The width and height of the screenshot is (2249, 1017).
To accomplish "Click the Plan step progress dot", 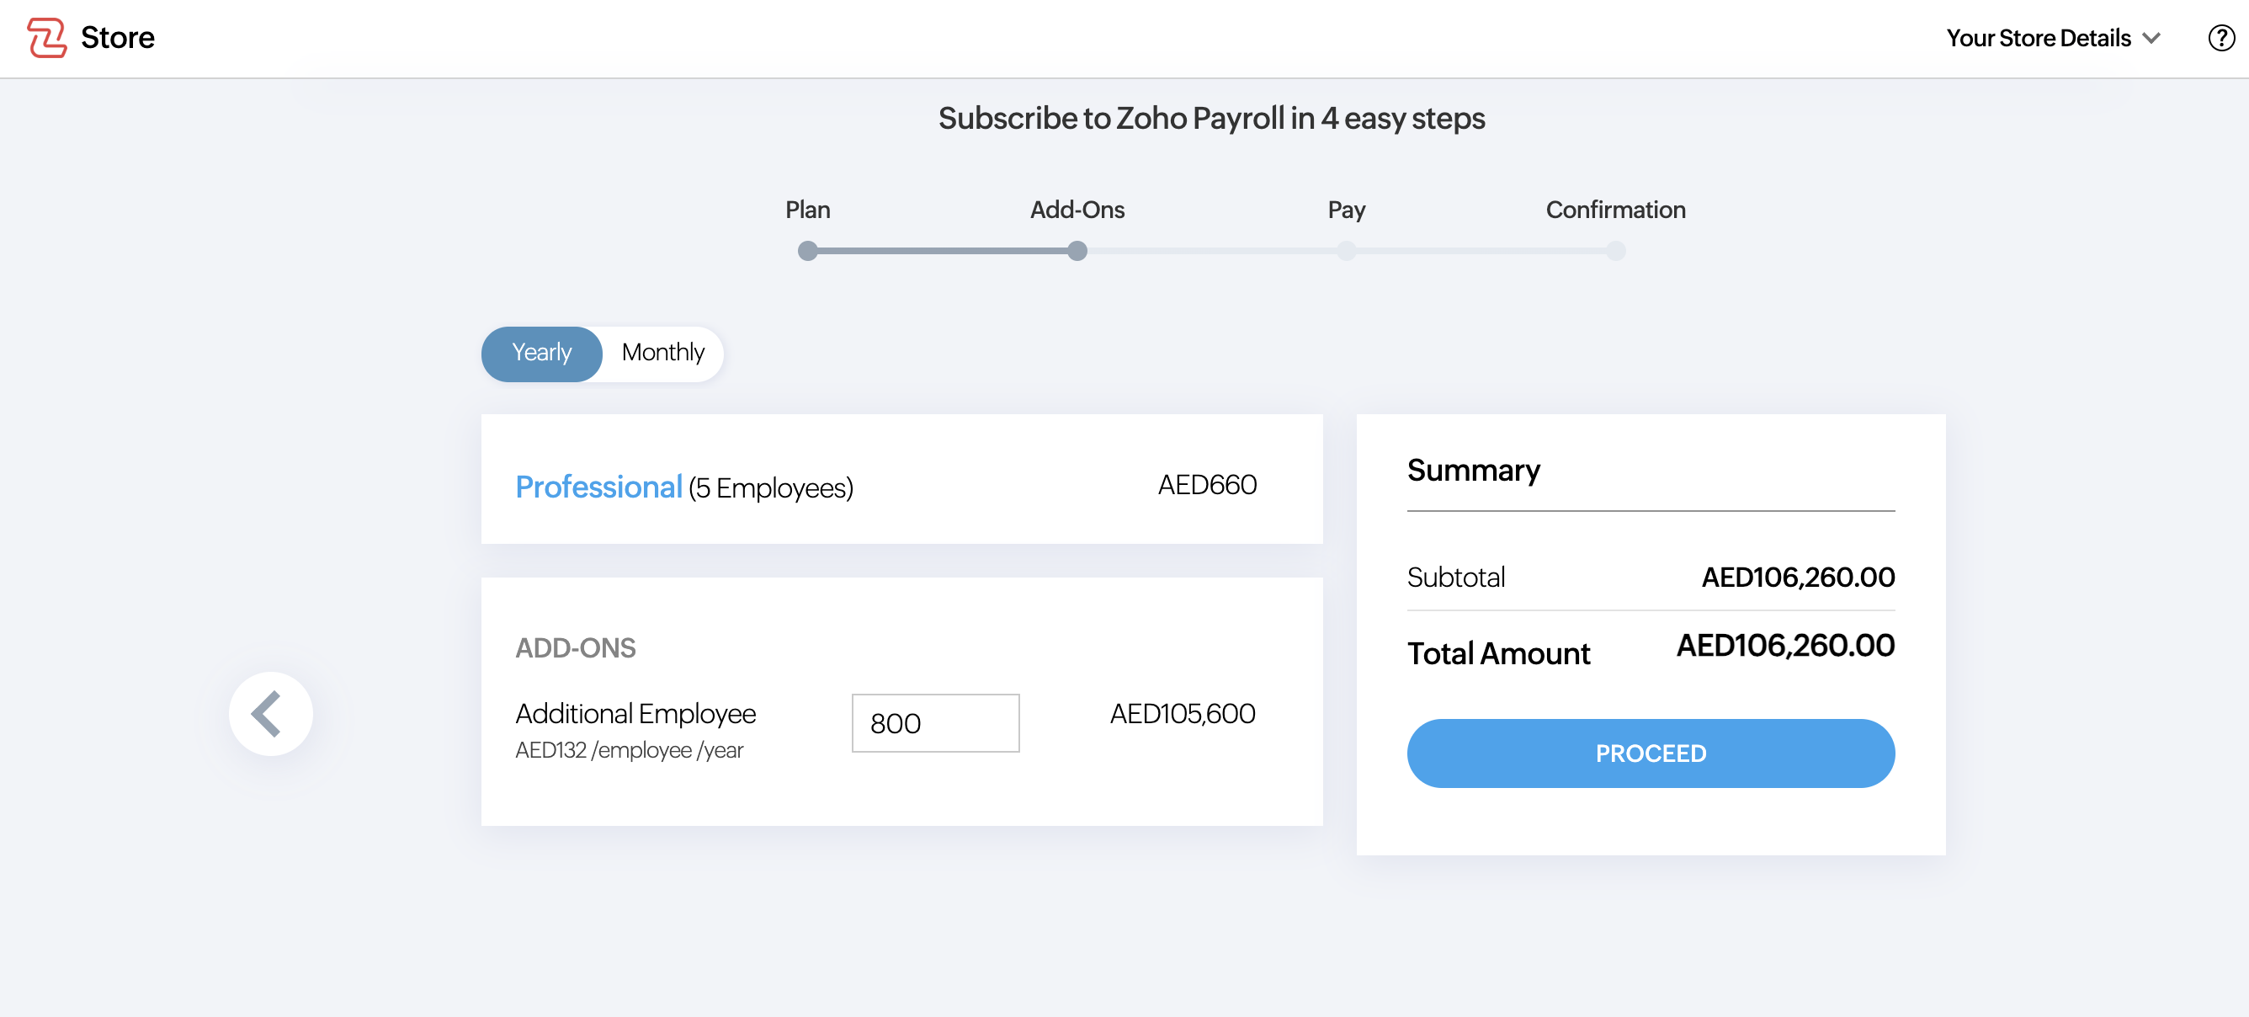I will coord(807,251).
